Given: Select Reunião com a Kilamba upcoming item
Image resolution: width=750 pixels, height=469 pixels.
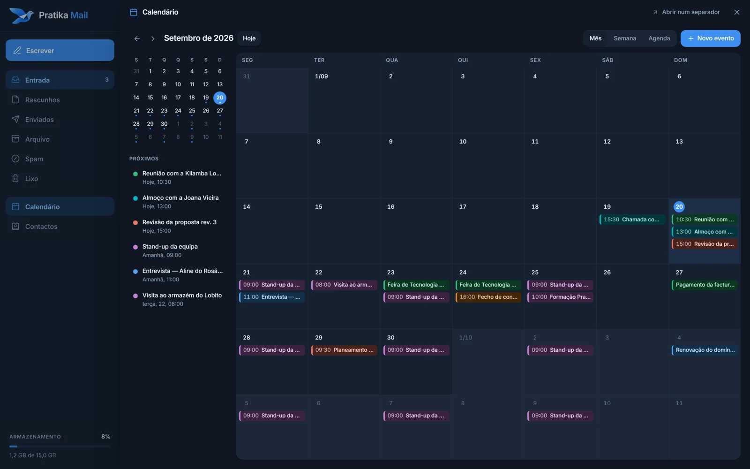Looking at the screenshot, I should click(178, 177).
